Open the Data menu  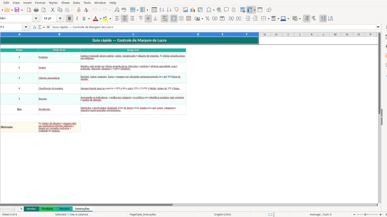pyautogui.click(x=76, y=3)
